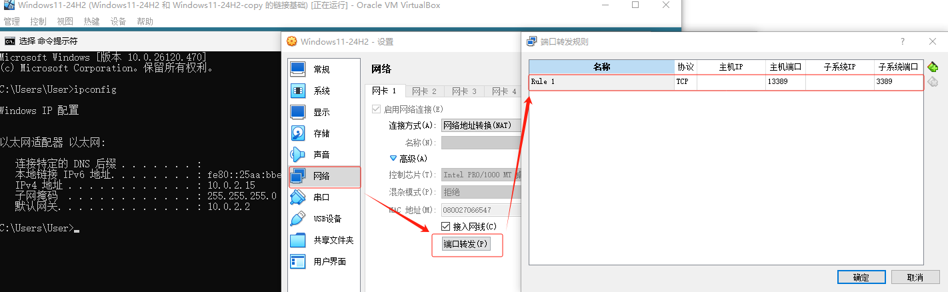Click 子系统端口 column header

click(x=899, y=67)
